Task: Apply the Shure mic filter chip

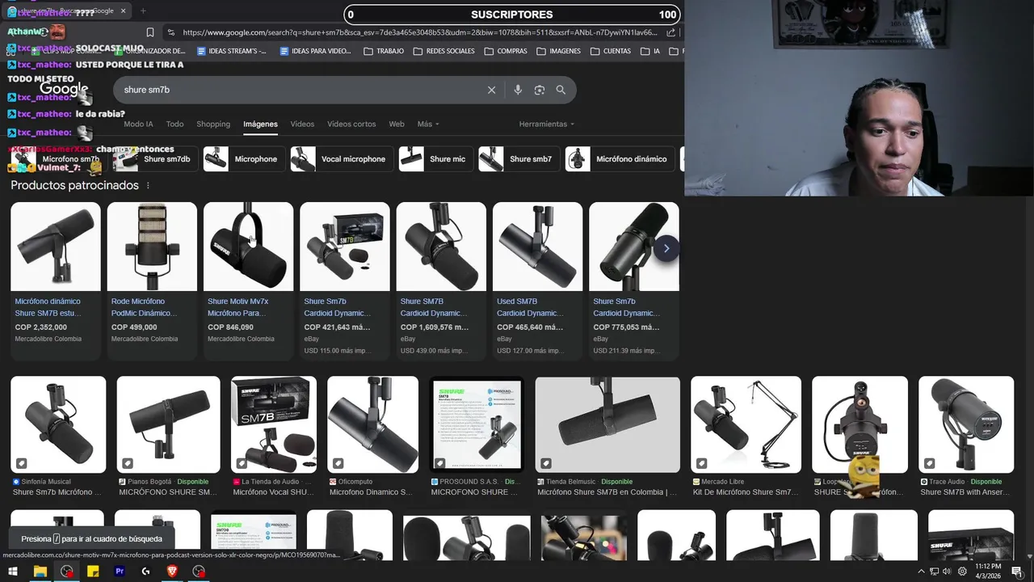Action: click(435, 159)
